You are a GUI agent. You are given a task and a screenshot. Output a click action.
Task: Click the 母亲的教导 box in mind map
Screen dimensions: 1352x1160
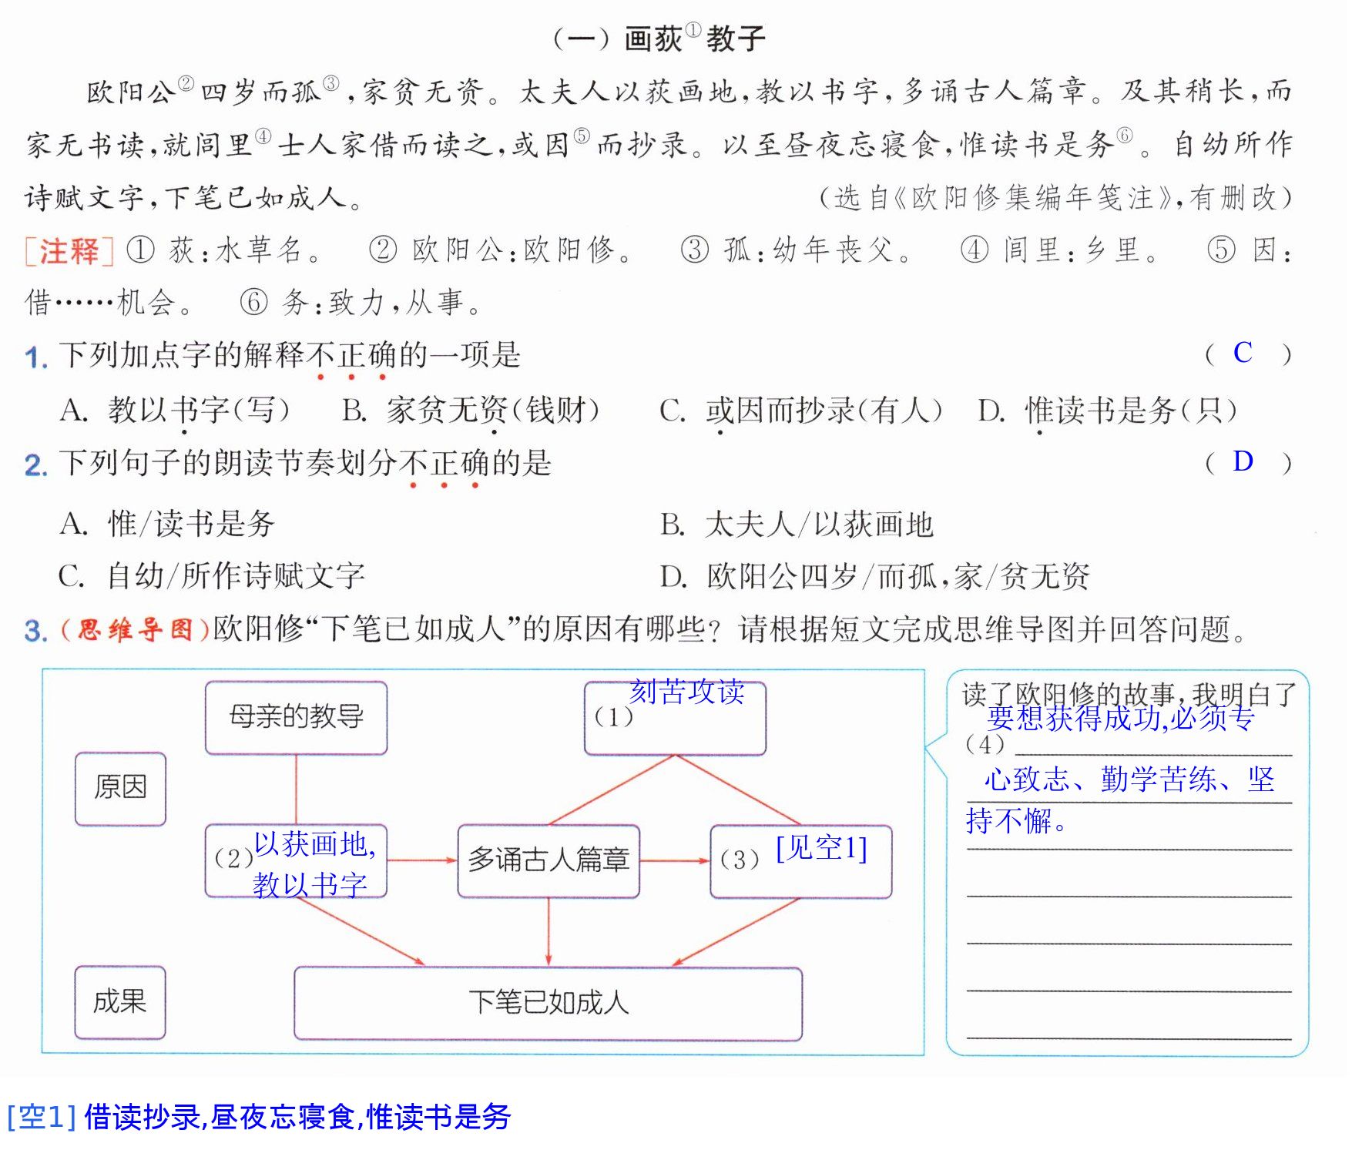[x=296, y=718]
